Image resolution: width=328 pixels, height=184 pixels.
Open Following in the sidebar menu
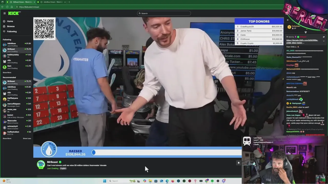click(12, 31)
